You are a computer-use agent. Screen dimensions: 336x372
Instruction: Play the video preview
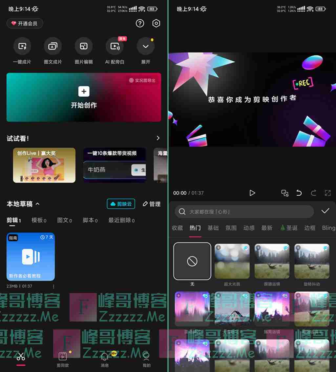(x=252, y=193)
